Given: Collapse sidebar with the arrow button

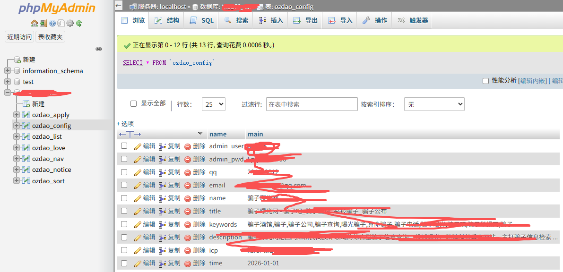Looking at the screenshot, I should [x=119, y=5].
